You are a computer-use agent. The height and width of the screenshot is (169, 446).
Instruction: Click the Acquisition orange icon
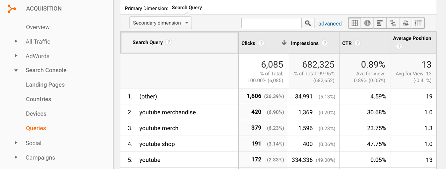(12, 9)
